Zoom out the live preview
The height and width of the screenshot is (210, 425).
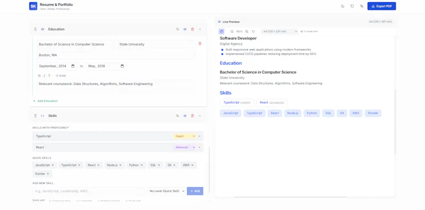coord(232,31)
